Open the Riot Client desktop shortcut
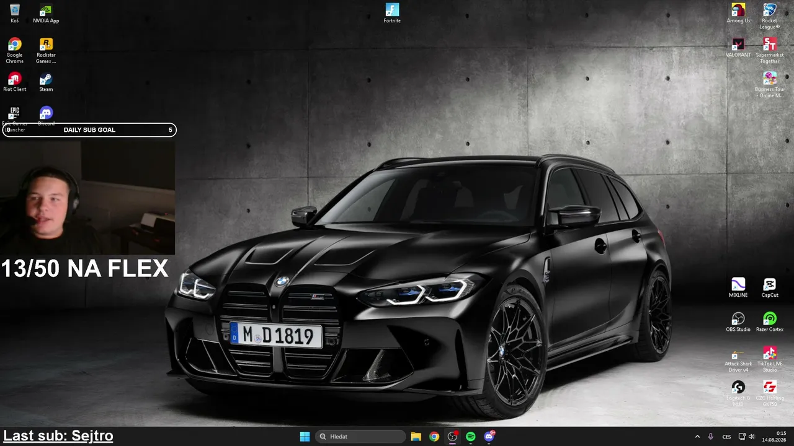Viewport: 794px width, 446px height. click(x=14, y=82)
